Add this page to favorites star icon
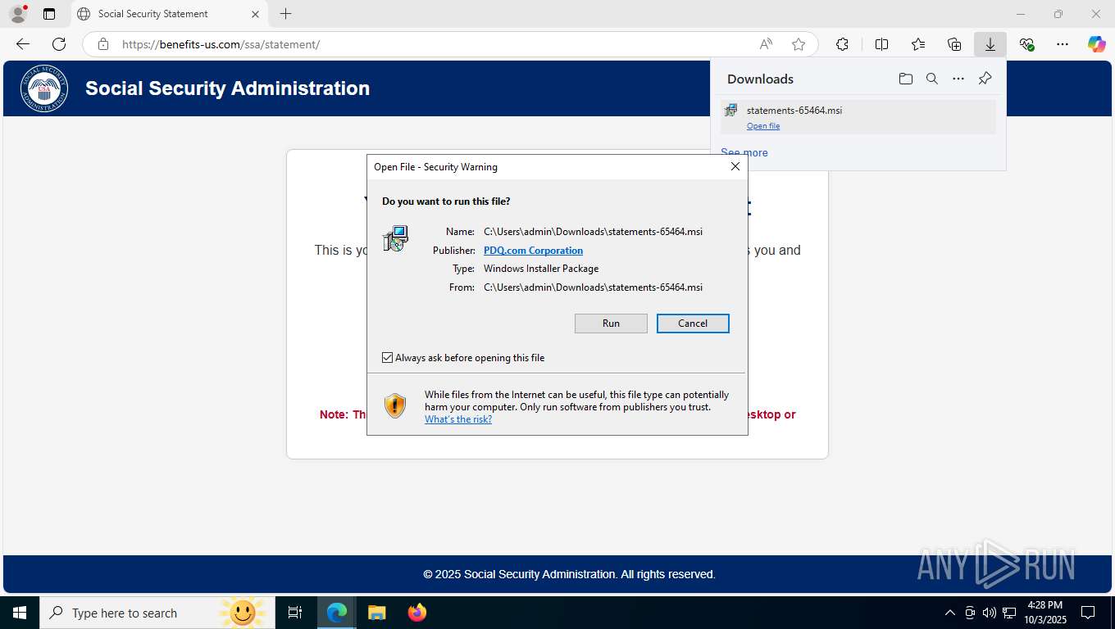1115x629 pixels. (799, 44)
